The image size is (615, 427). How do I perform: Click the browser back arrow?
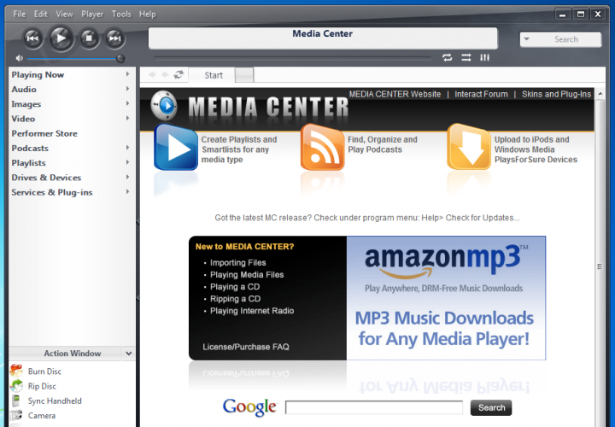[152, 74]
